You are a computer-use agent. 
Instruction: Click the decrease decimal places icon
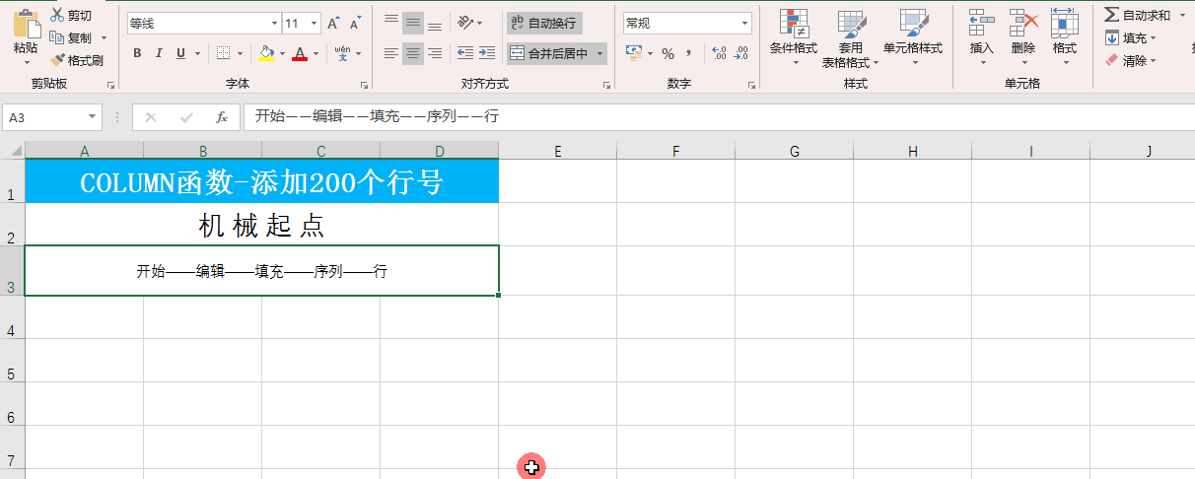tap(740, 53)
